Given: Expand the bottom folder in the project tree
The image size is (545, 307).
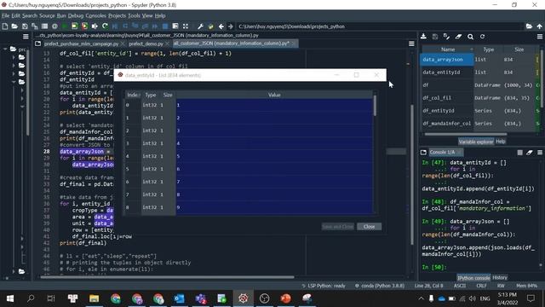Looking at the screenshot, I should 14,271.
